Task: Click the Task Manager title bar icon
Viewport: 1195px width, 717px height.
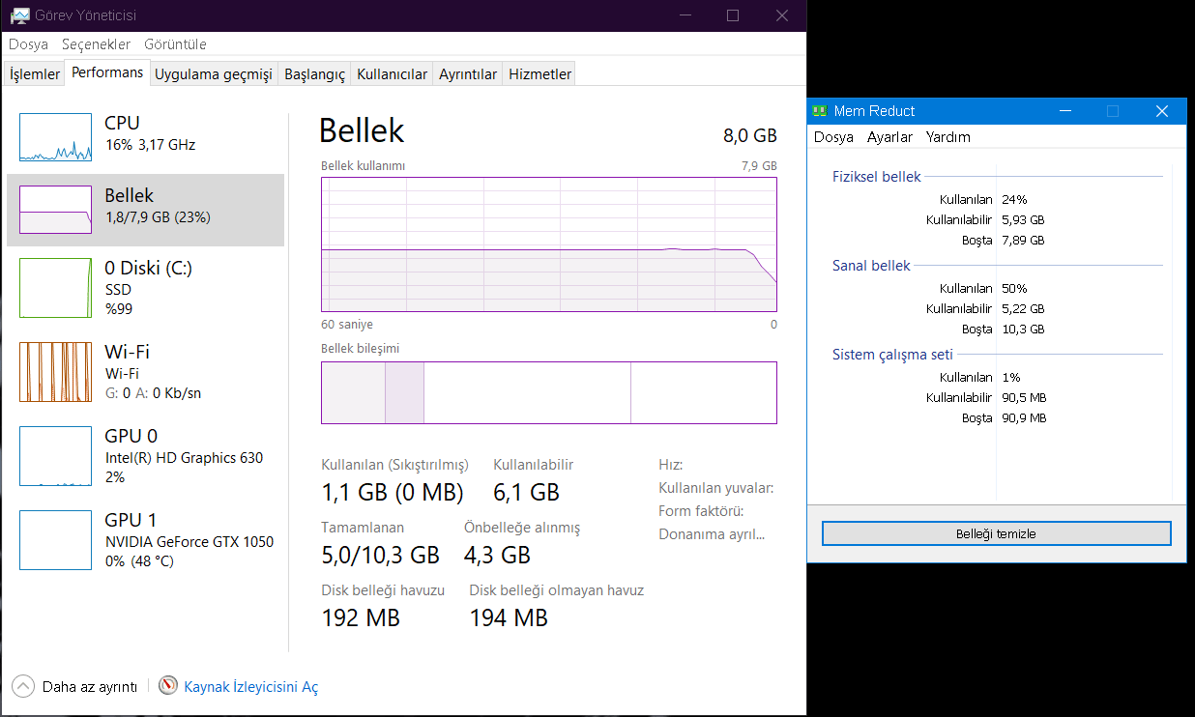Action: tap(19, 15)
